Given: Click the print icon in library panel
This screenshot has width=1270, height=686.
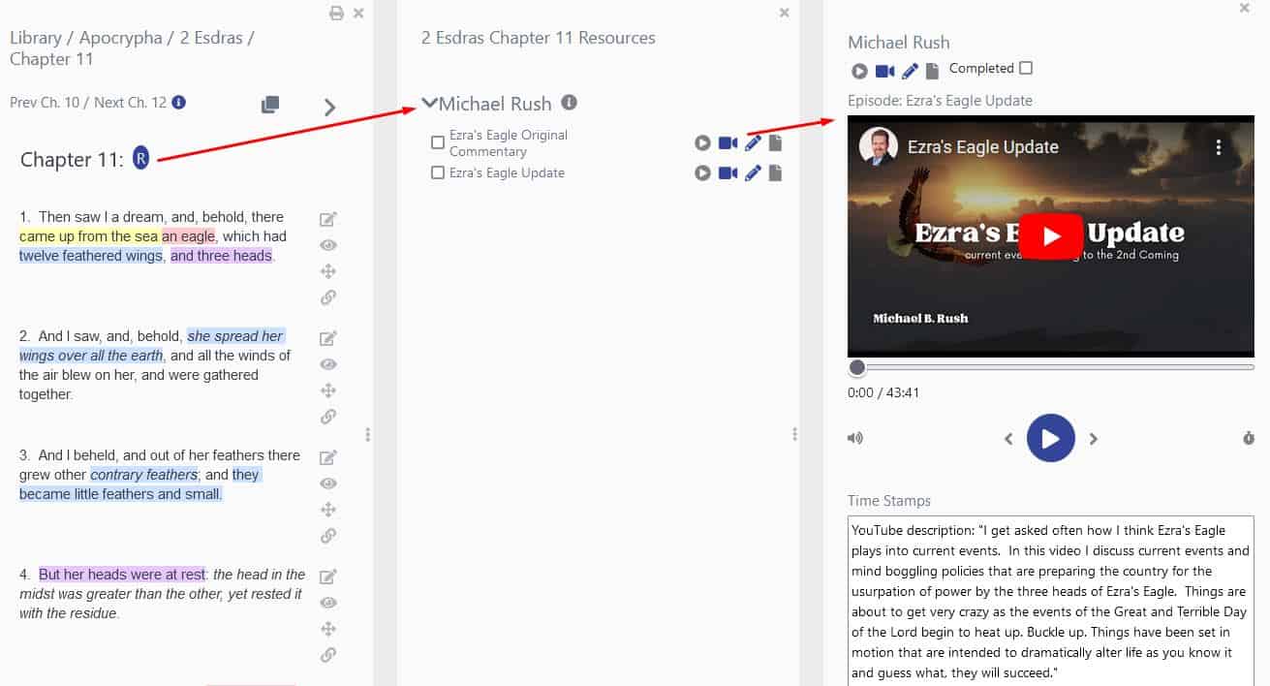Looking at the screenshot, I should pos(336,14).
